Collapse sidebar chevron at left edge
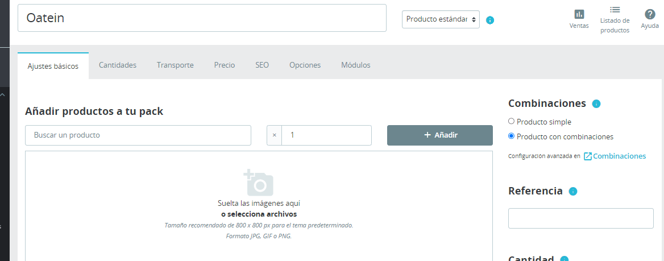This screenshot has height=261, width=664. click(2, 95)
